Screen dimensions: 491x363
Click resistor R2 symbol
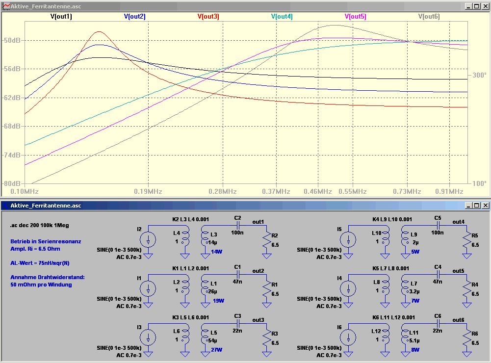coord(267,240)
